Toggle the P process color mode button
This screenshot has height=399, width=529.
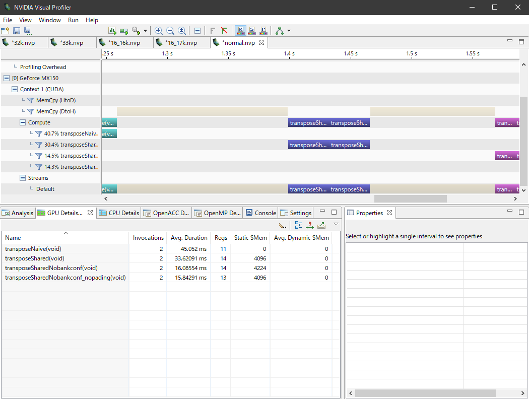[x=263, y=31]
